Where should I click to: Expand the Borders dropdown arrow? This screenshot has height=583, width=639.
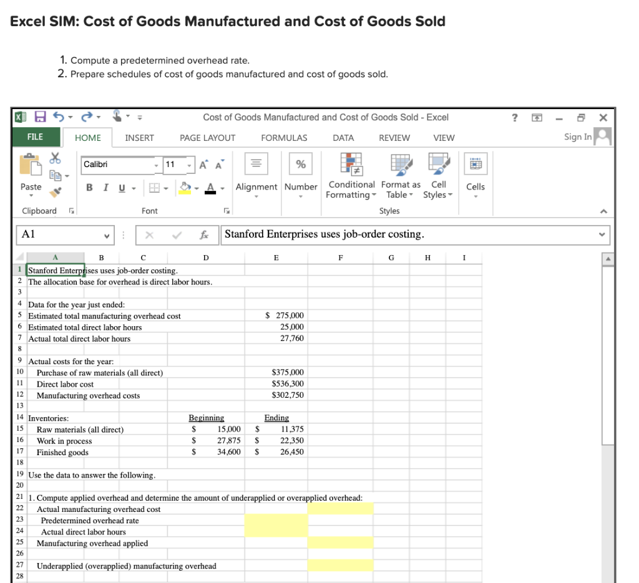click(x=166, y=188)
